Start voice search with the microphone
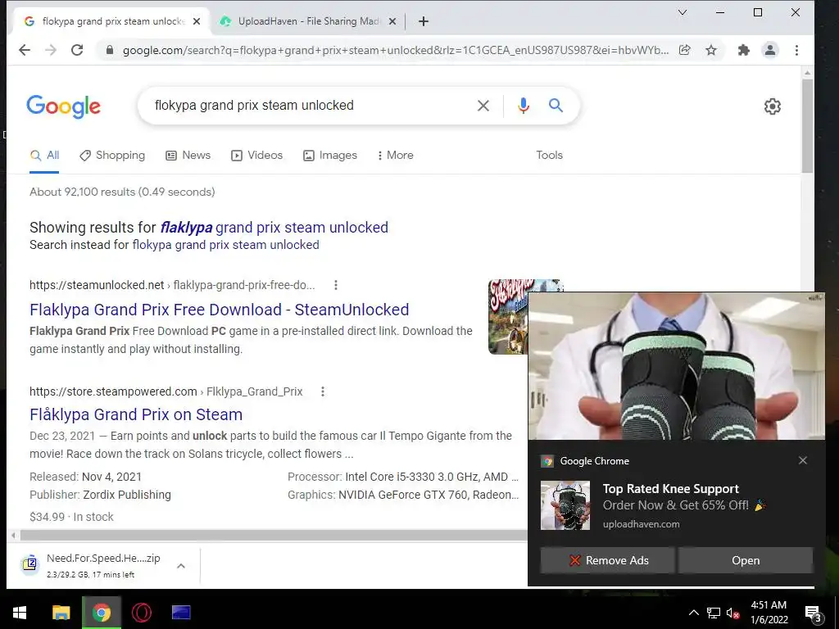 point(524,106)
